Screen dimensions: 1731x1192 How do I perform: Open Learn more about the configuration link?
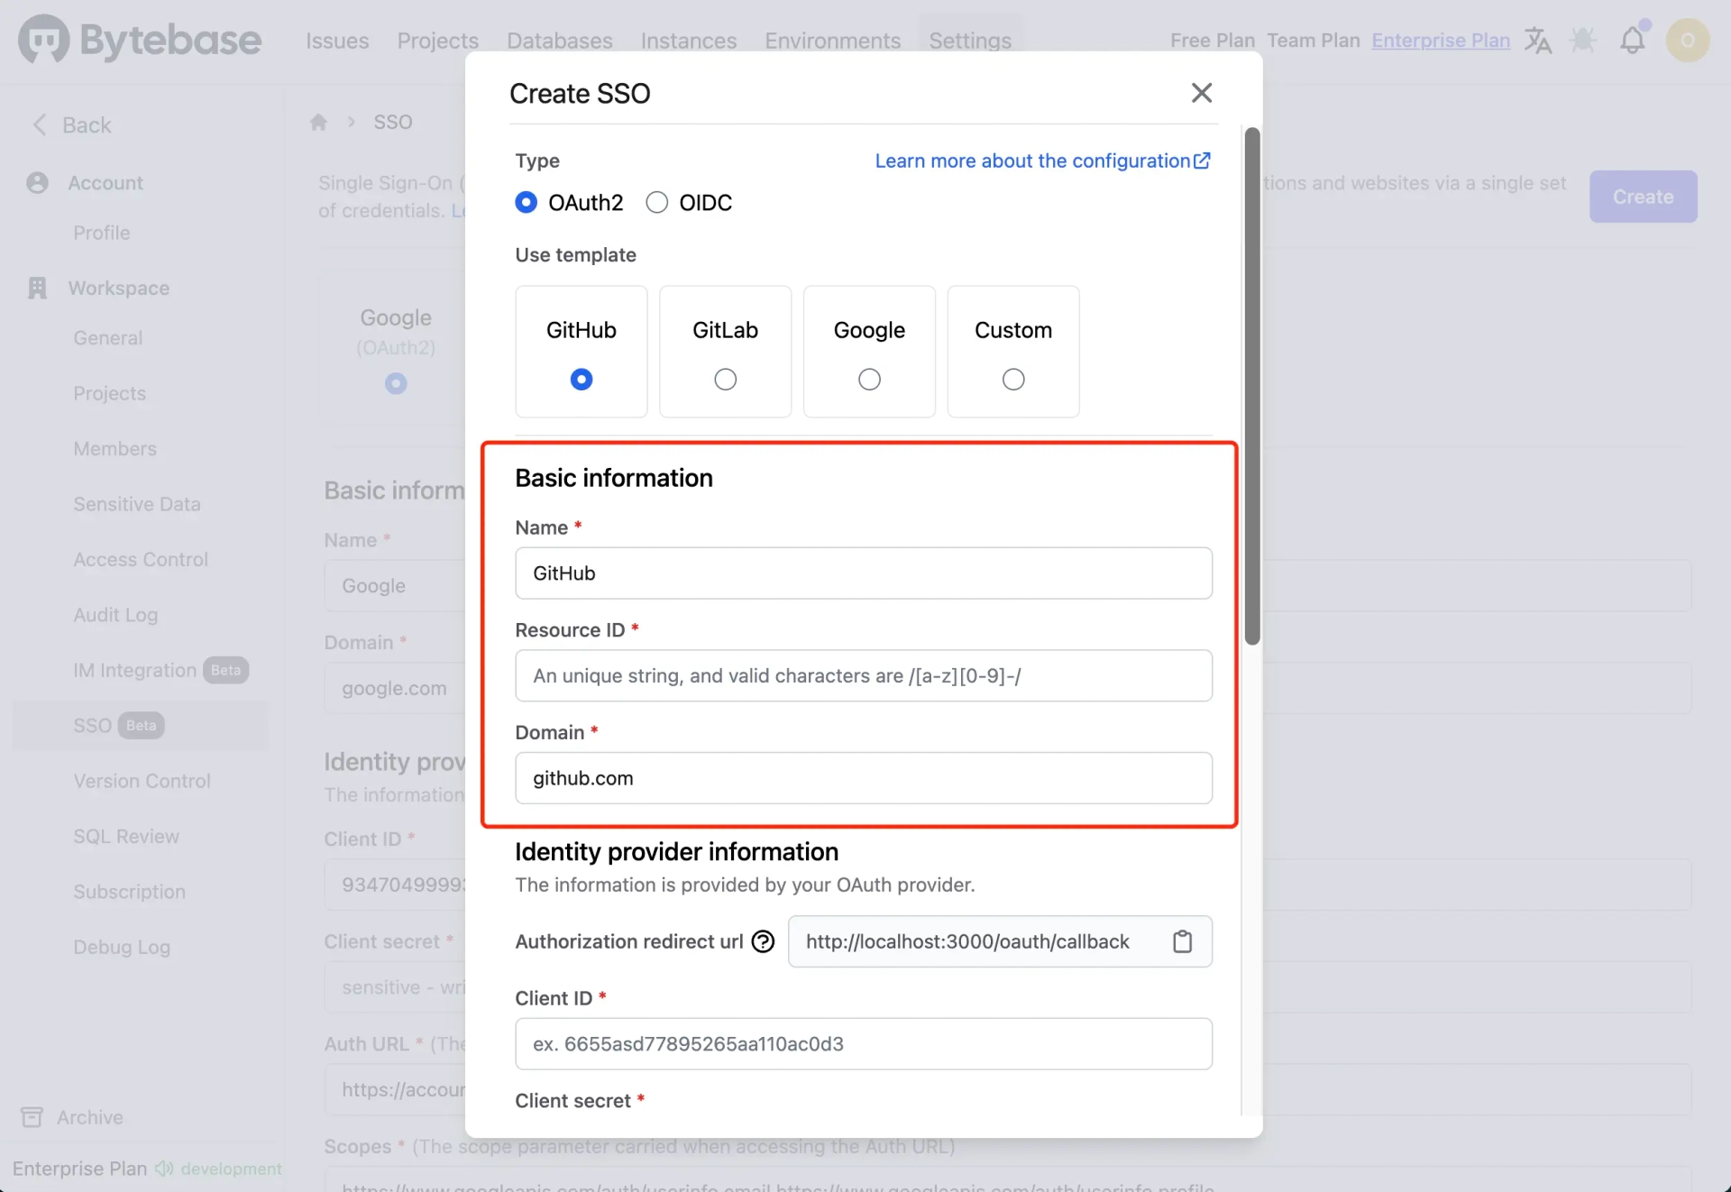[x=1043, y=160]
